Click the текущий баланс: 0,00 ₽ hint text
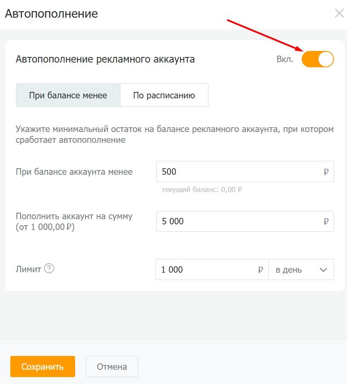 point(202,189)
